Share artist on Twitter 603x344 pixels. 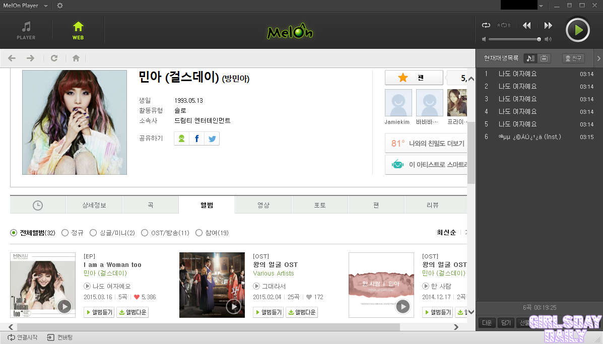click(x=212, y=139)
